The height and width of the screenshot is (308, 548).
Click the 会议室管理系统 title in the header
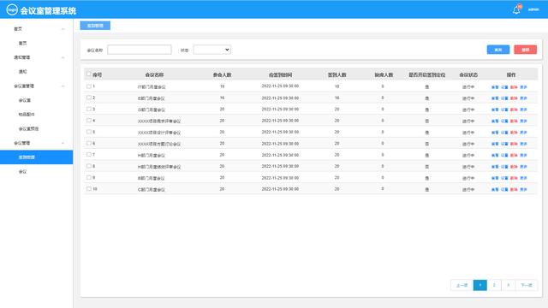click(x=48, y=10)
